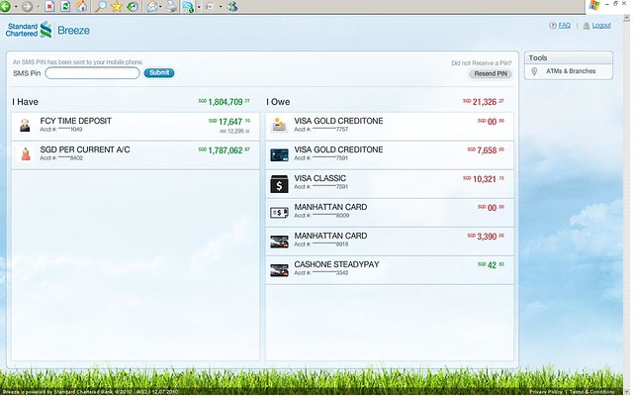The width and height of the screenshot is (633, 396).
Task: Refresh the page using the toolbar icon
Action: (x=67, y=6)
